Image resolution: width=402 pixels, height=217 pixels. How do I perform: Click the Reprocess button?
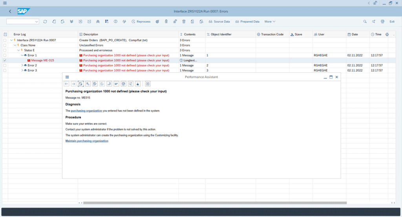(x=141, y=22)
